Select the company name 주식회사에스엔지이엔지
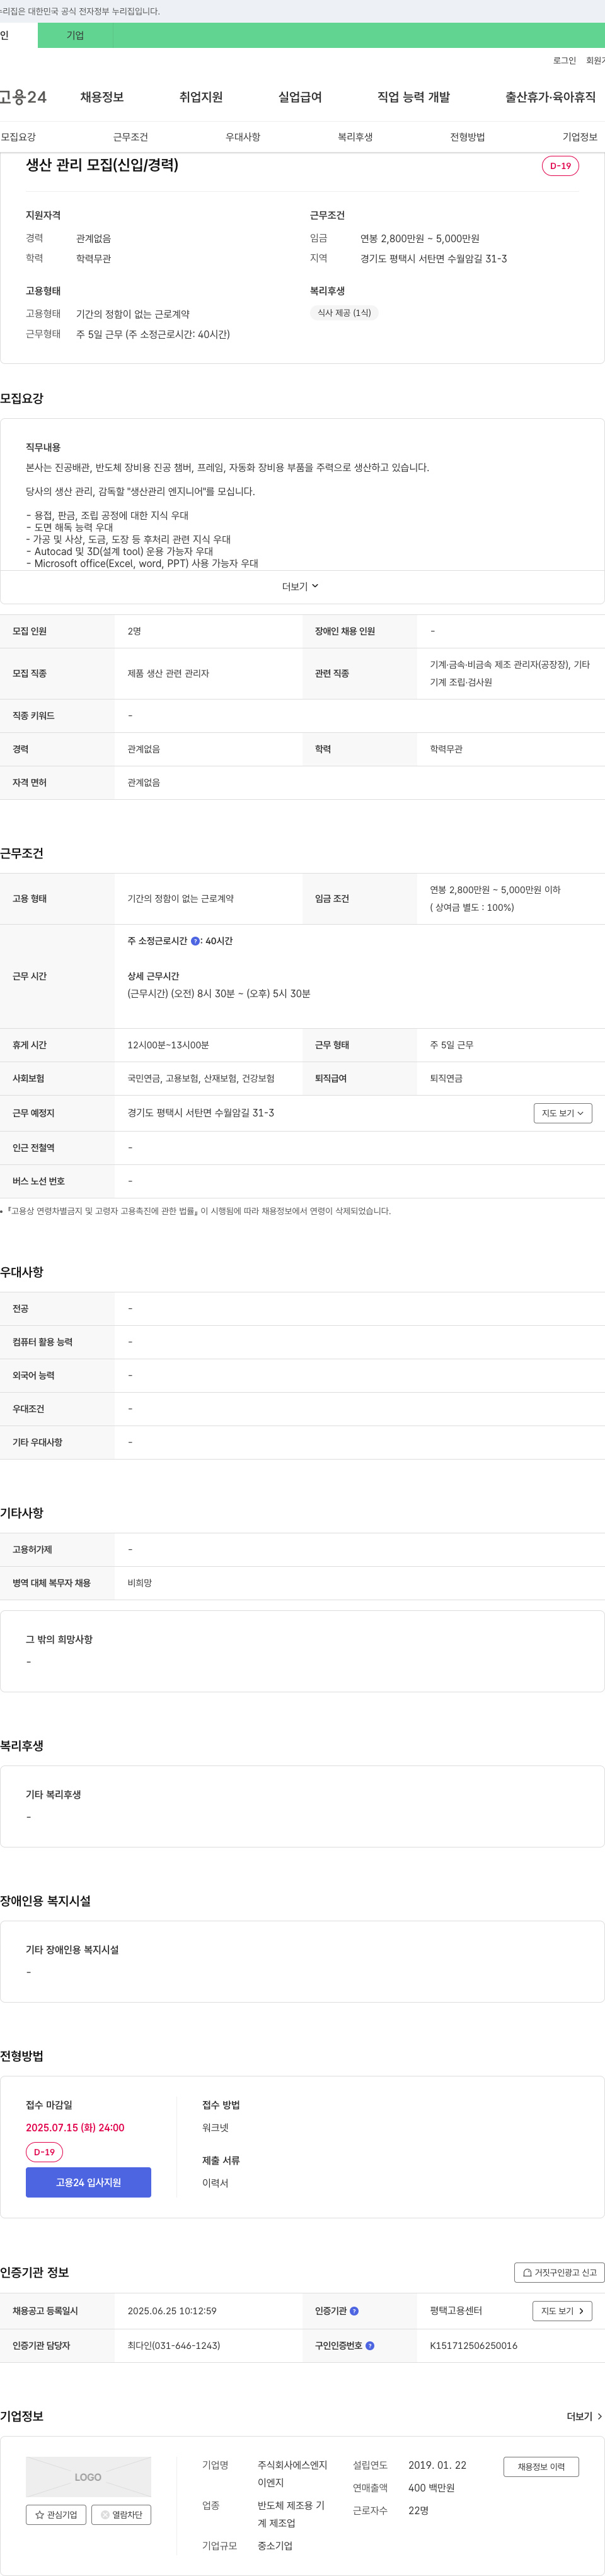 coord(292,2474)
